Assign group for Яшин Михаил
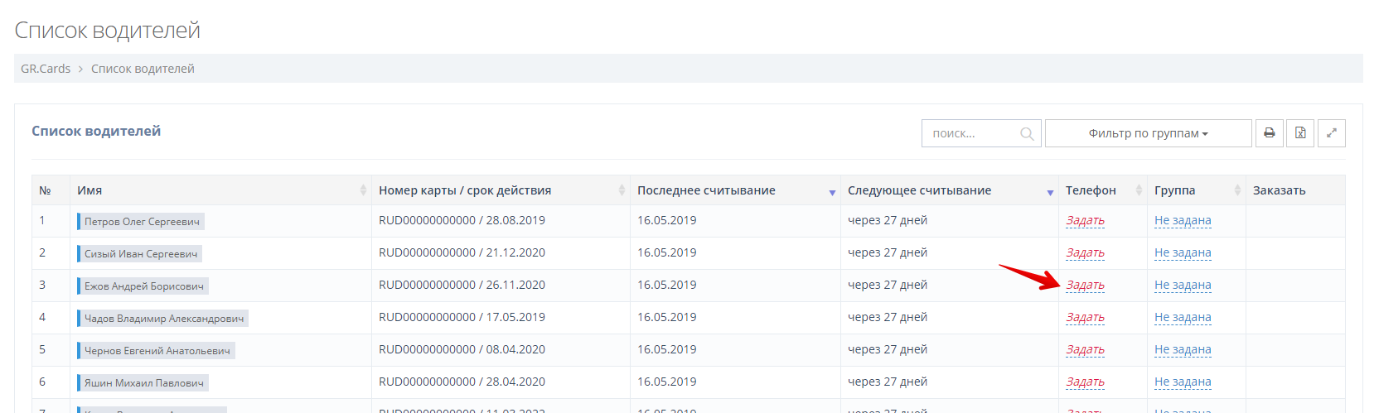1379x413 pixels. point(1183,382)
